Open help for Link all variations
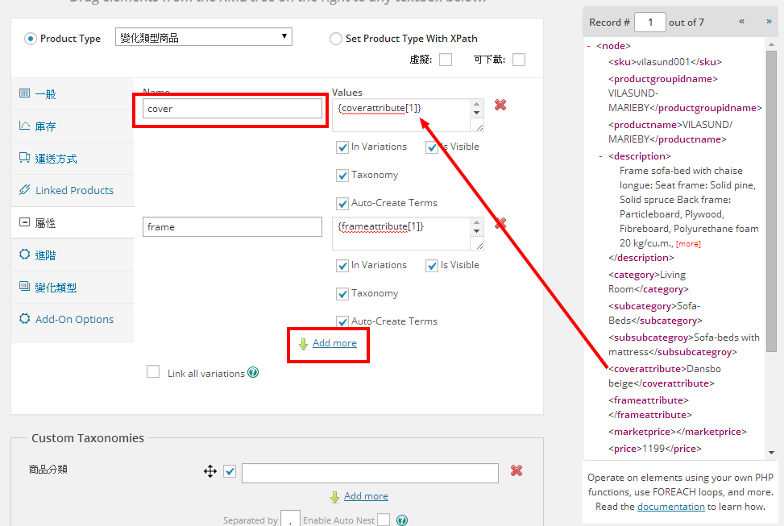The height and width of the screenshot is (526, 784). (x=253, y=373)
